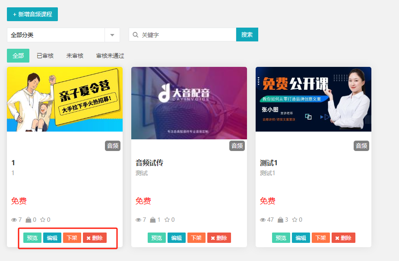Open the 大音配音 course cover image
Viewport: 399px width, 261px height.
pyautogui.click(x=189, y=103)
